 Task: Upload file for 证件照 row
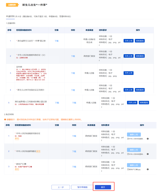tap(128, 73)
